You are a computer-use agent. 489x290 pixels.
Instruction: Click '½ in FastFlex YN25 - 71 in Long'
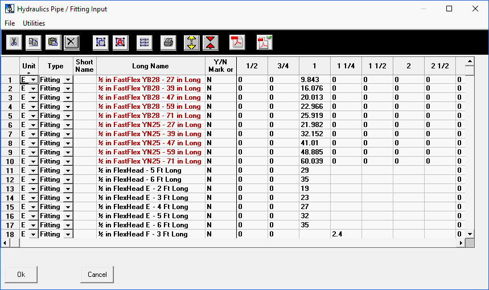150,161
